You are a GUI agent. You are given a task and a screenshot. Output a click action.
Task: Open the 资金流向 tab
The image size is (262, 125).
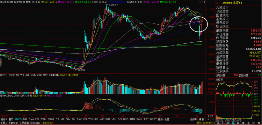[x=35, y=123]
